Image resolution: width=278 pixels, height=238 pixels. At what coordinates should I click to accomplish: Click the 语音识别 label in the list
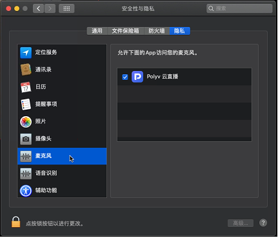(46, 173)
